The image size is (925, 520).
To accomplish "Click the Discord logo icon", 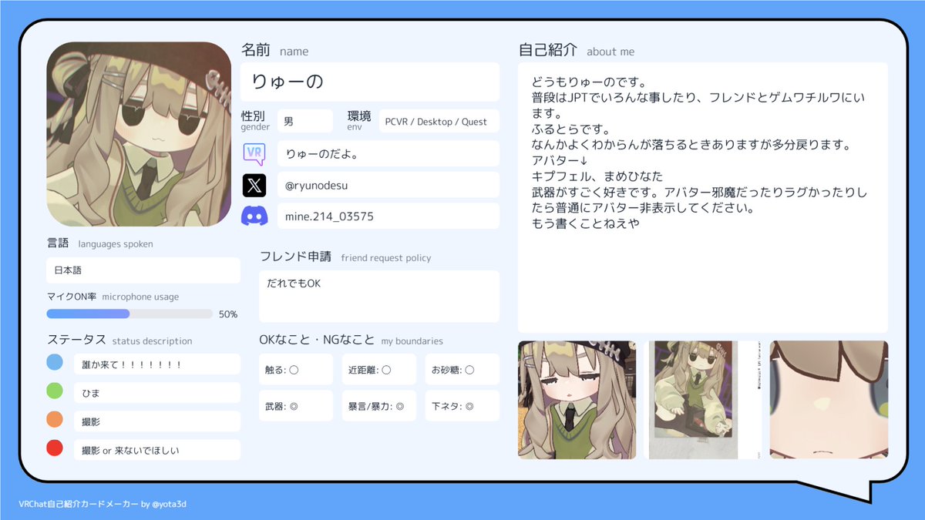I will (x=254, y=216).
